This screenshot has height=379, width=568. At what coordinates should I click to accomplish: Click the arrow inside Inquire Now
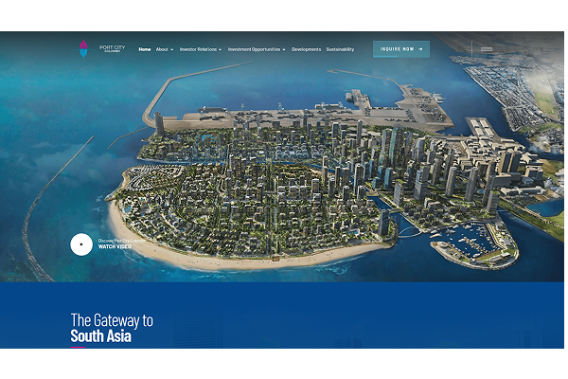click(419, 49)
